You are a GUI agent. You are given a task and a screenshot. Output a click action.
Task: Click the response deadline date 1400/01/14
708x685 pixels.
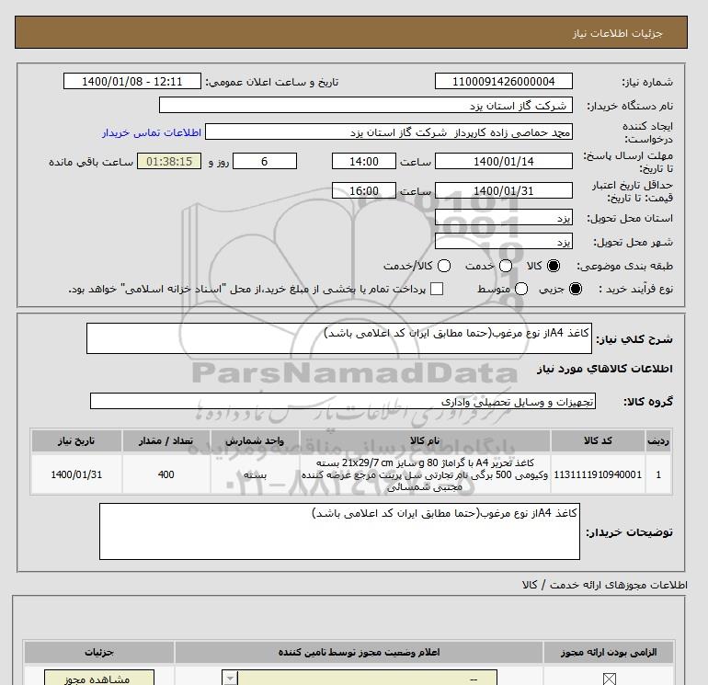504,161
